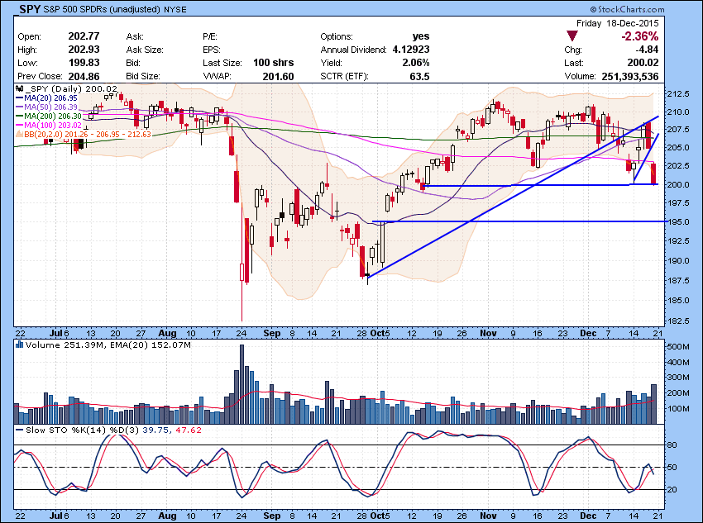
Task: Click the Low value 199.83
Action: 84,63
